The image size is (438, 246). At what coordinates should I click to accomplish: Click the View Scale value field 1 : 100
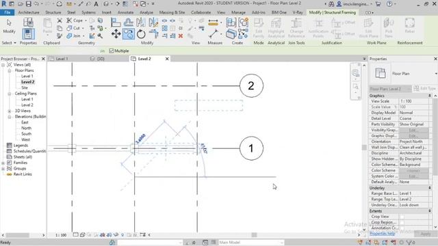413,101
